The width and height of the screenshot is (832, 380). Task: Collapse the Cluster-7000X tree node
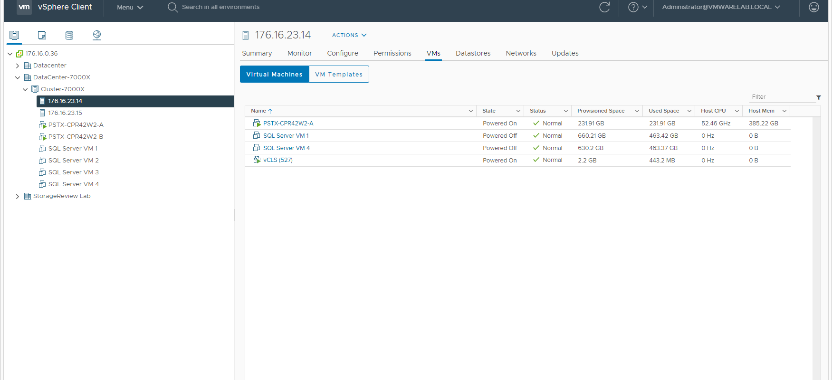pos(25,89)
